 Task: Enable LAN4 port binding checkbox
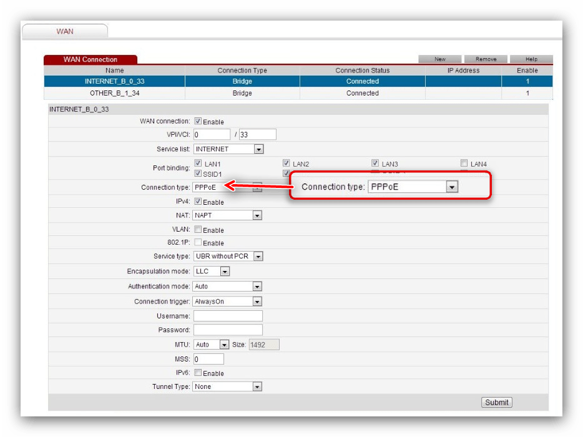pos(464,164)
